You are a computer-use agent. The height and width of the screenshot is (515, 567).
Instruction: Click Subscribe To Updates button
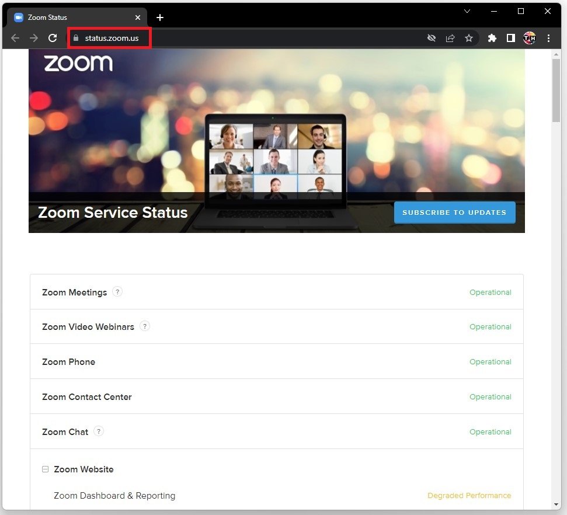[454, 213]
